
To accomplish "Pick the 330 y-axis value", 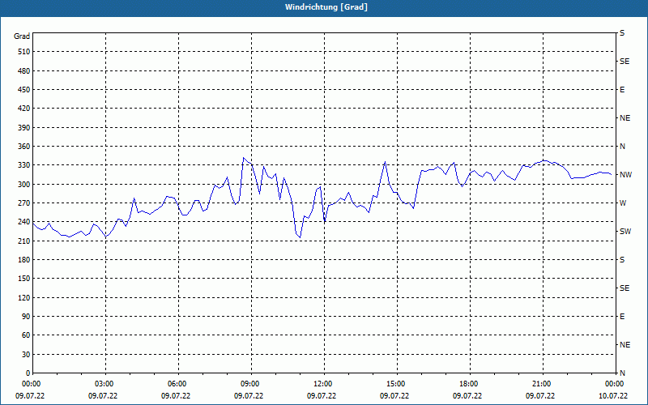I will (24, 165).
